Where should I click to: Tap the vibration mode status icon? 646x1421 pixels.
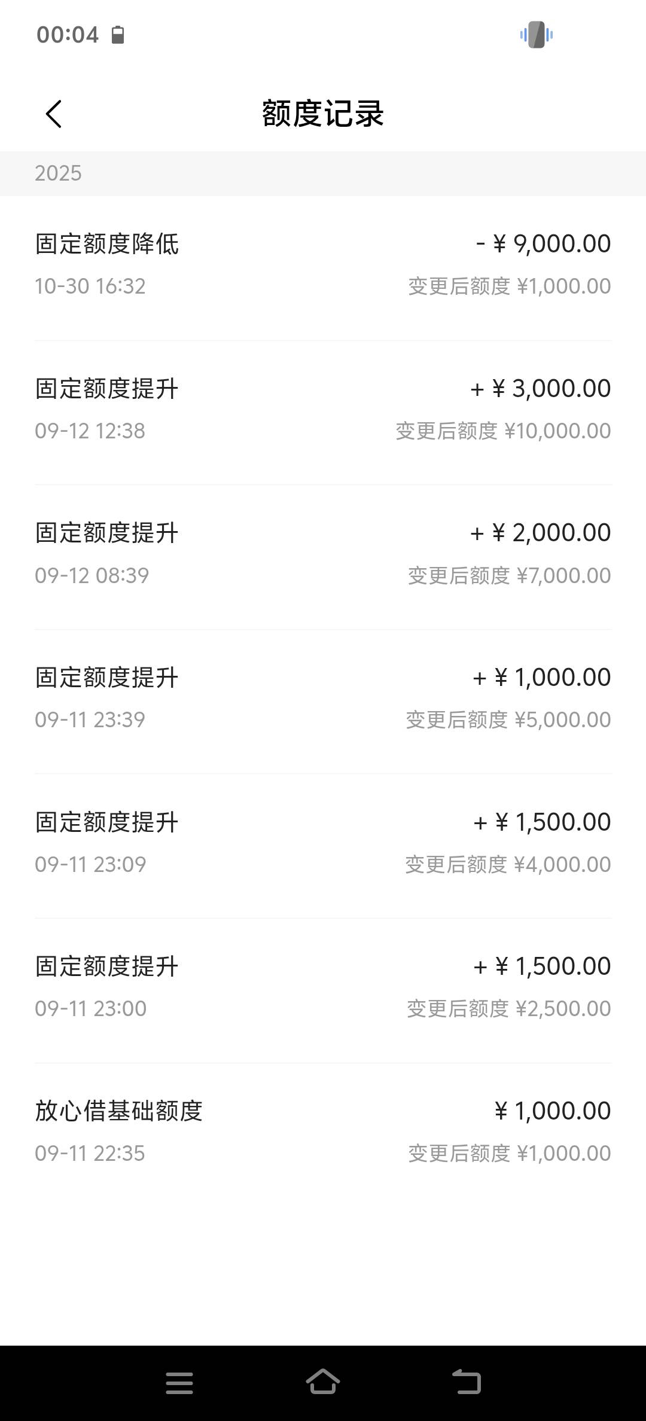click(536, 35)
